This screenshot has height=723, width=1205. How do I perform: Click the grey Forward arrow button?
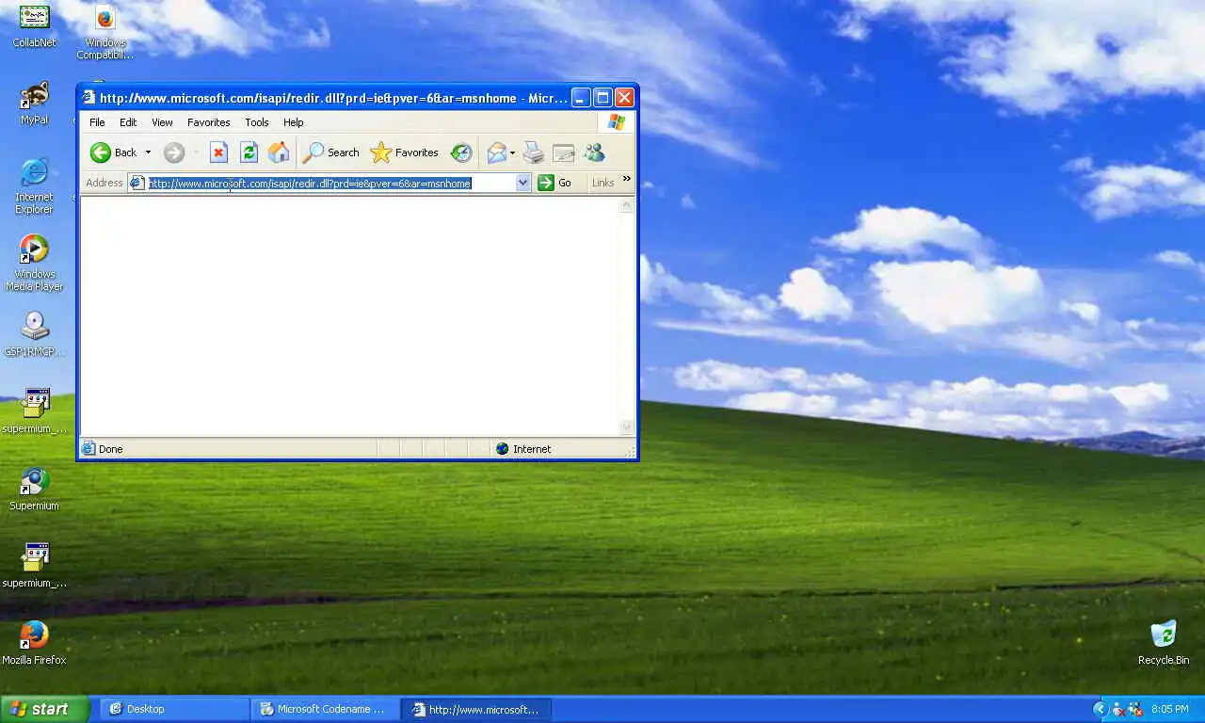pos(174,153)
